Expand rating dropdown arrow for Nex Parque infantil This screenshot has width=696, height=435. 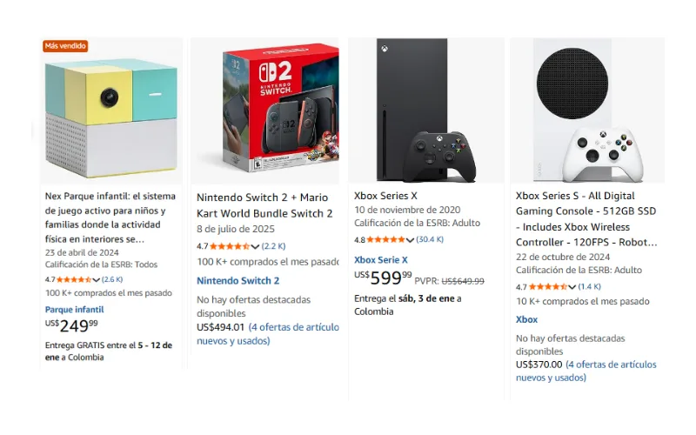97,280
